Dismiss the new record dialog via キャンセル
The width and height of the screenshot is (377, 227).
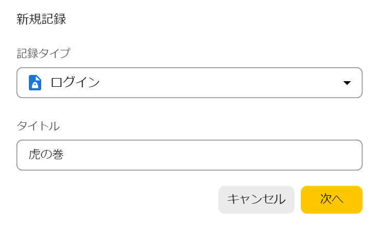pos(256,200)
